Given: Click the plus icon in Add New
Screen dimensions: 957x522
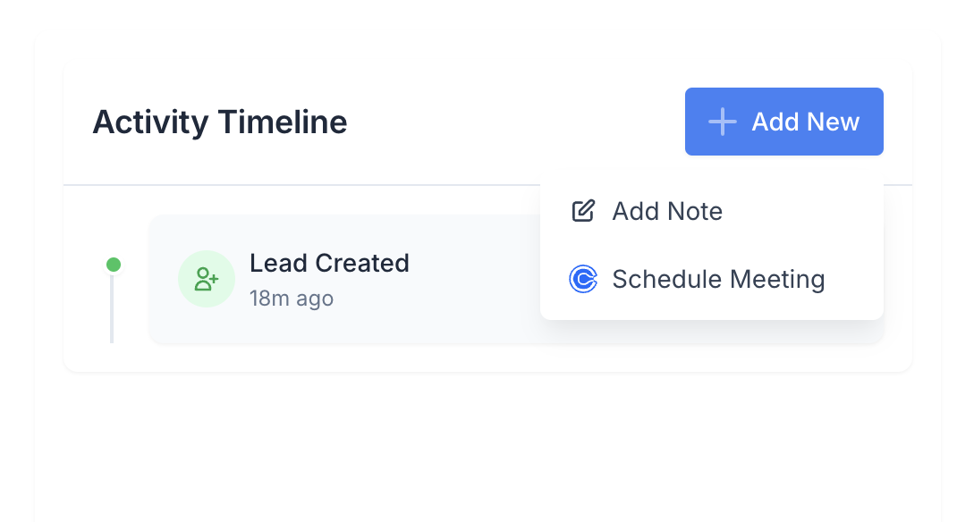Looking at the screenshot, I should coord(723,122).
